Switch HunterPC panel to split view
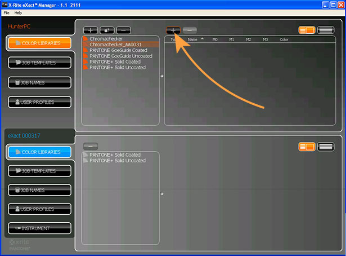Screen dimensions: 346x256 [307, 30]
